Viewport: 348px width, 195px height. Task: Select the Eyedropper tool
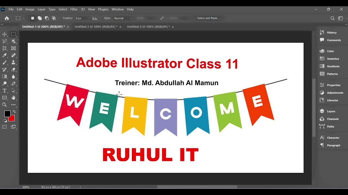click(5, 56)
